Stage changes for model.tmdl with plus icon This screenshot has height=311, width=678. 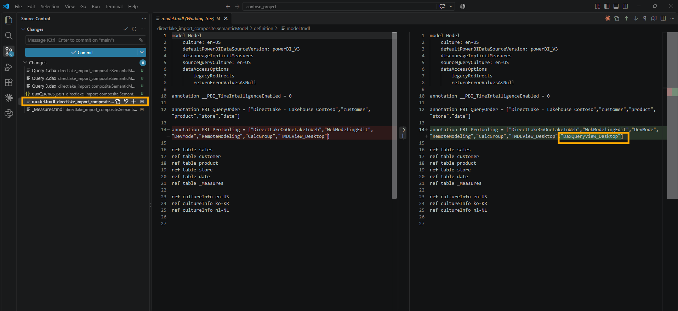pos(134,101)
